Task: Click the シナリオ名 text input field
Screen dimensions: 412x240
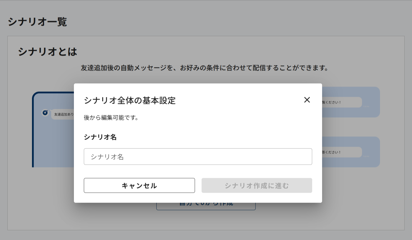Action: point(198,157)
